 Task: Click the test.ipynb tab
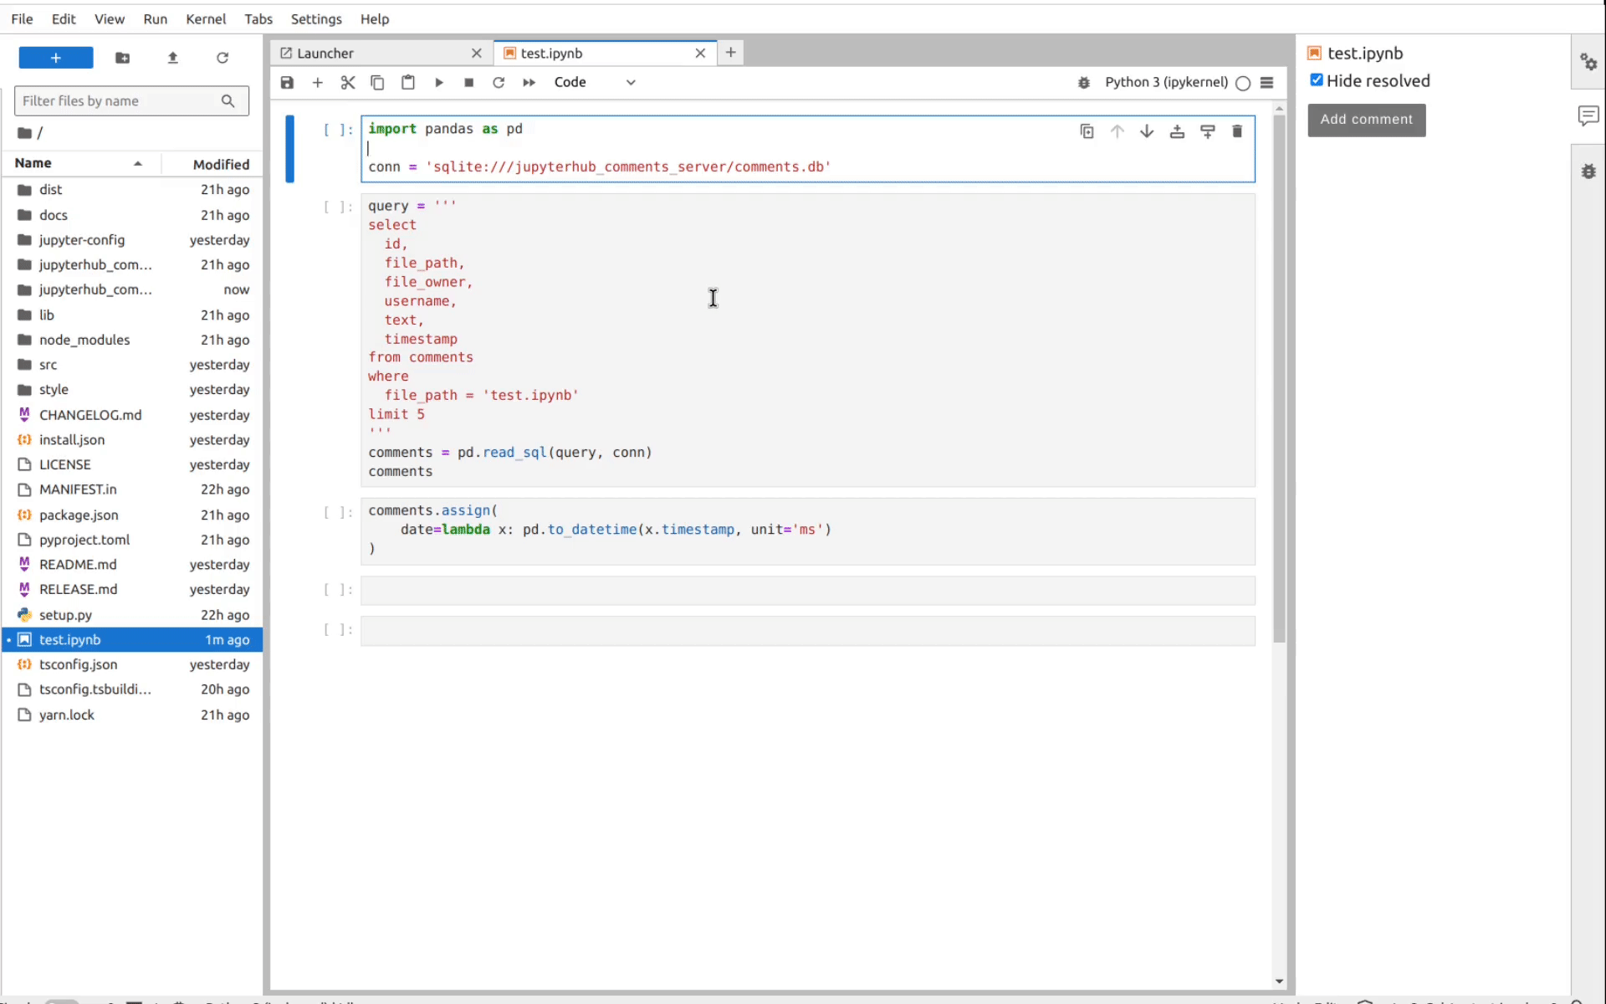tap(551, 54)
